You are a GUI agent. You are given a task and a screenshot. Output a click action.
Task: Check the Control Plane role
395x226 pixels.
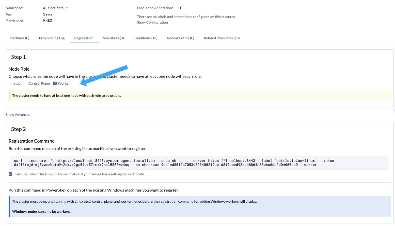(x=25, y=83)
